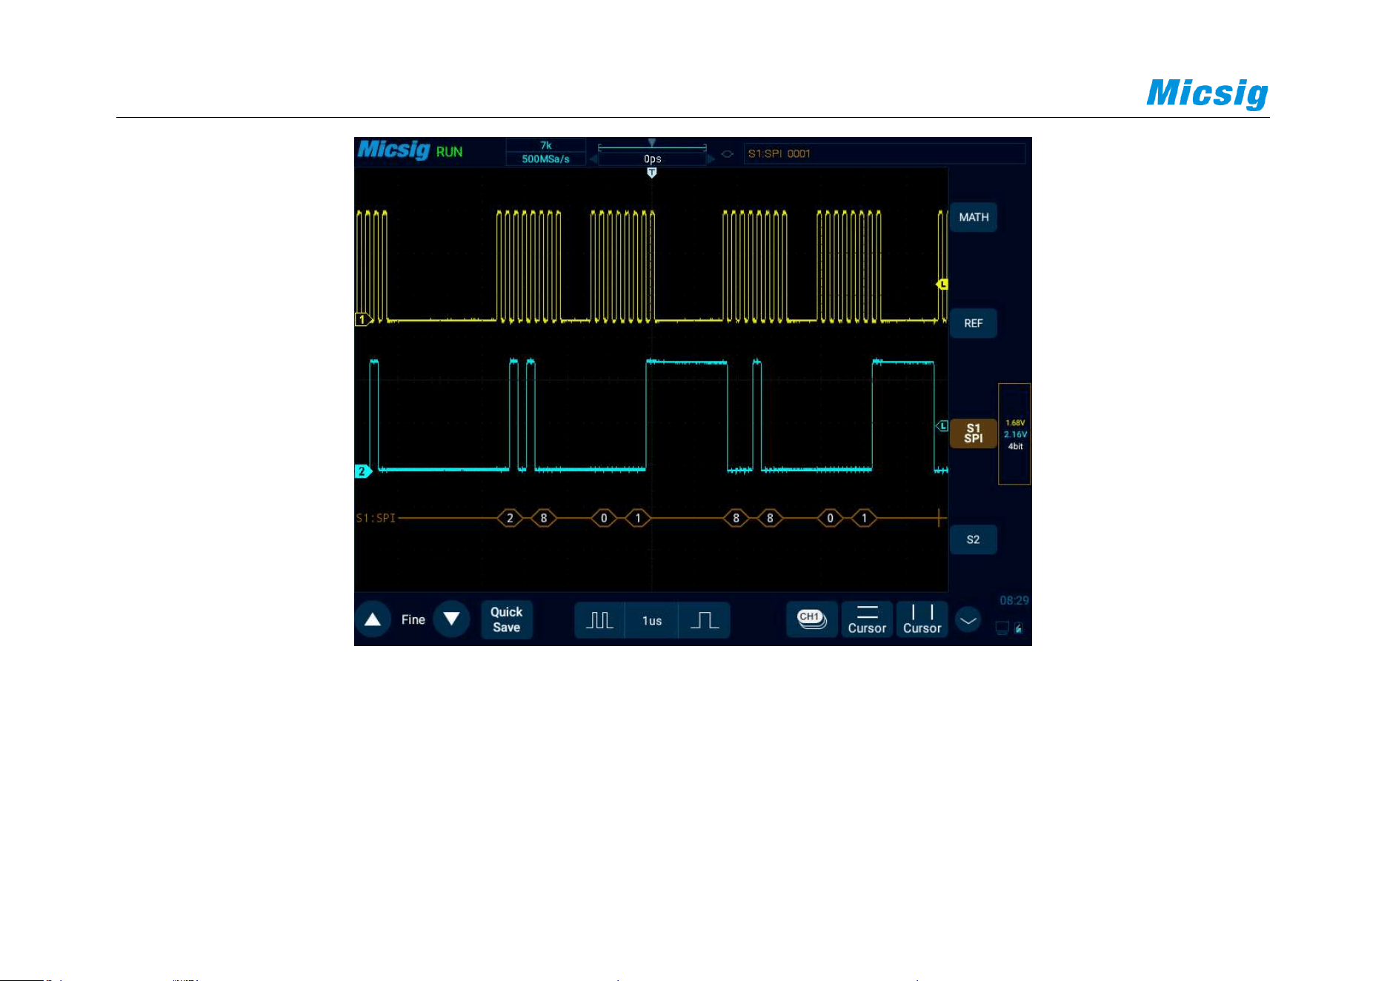The image size is (1387, 981).
Task: Click channel 1 yellow ground marker
Action: (363, 319)
